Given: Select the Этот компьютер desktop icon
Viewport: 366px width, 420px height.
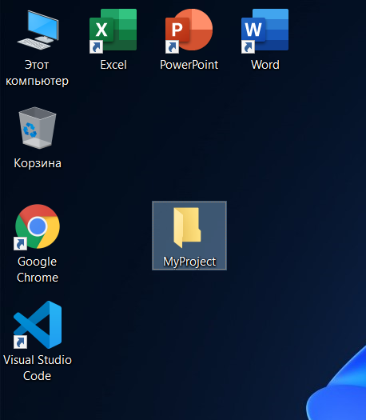Looking at the screenshot, I should point(38,30).
